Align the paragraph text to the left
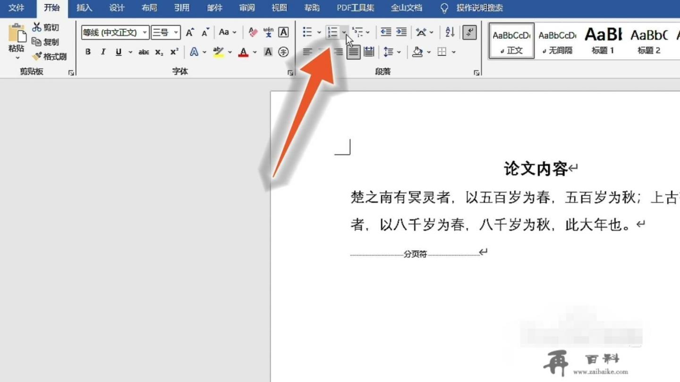Viewport: 680px width, 382px height. [x=307, y=52]
